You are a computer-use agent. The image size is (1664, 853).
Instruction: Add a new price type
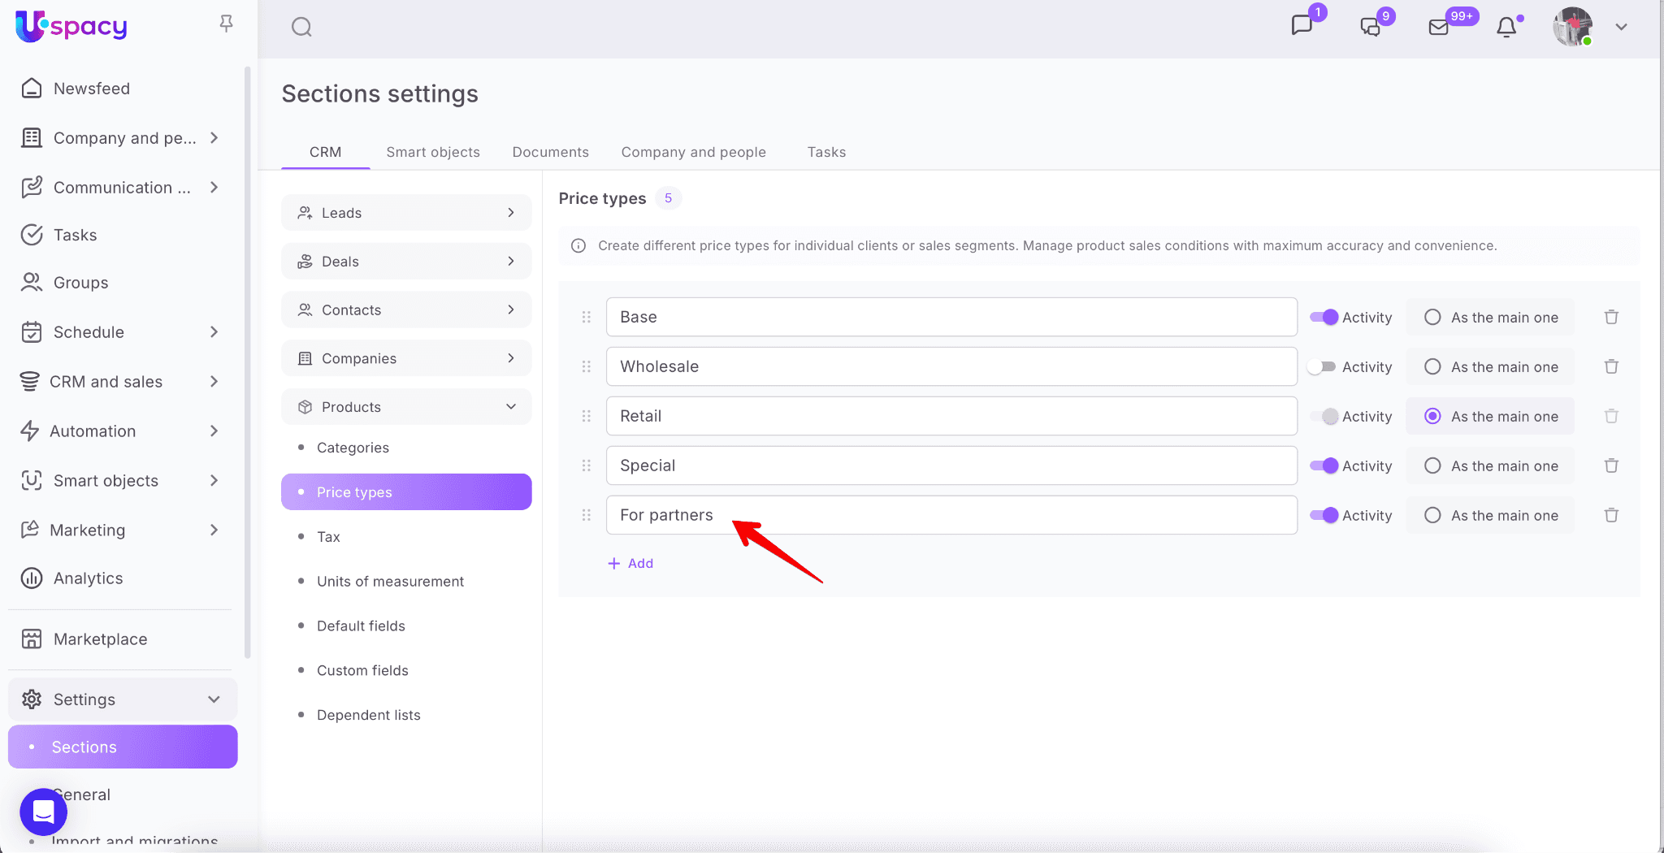point(631,563)
